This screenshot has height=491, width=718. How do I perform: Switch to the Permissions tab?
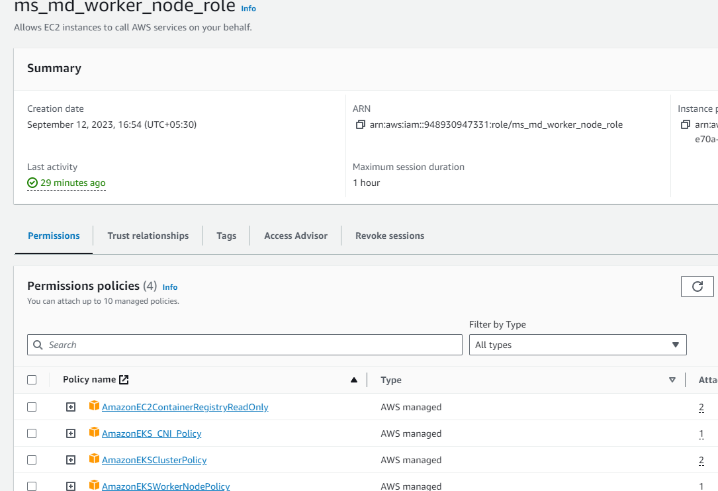coord(54,236)
